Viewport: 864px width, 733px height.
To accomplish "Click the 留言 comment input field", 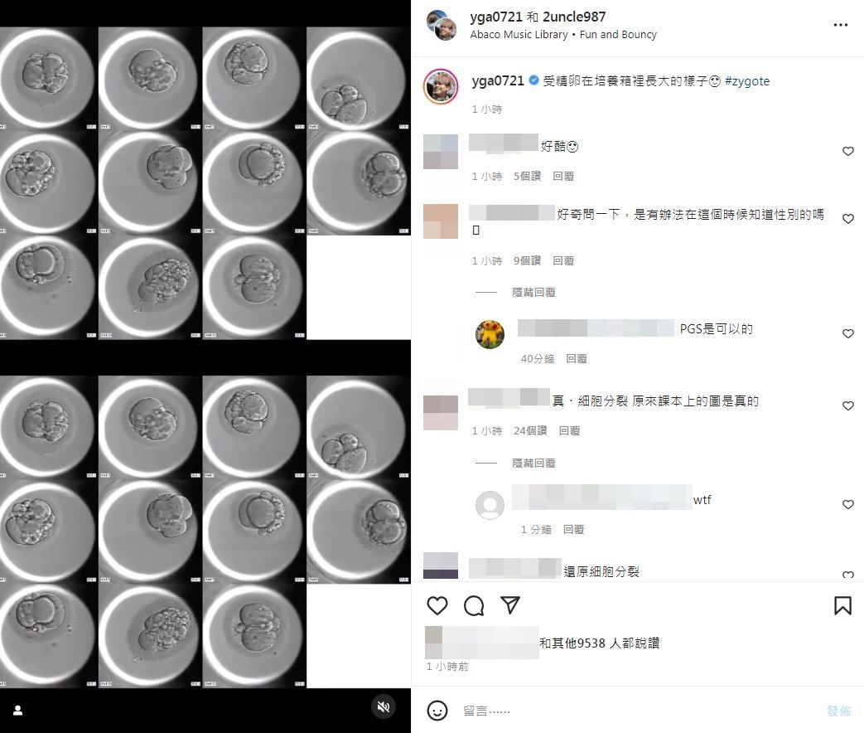I will [x=640, y=711].
